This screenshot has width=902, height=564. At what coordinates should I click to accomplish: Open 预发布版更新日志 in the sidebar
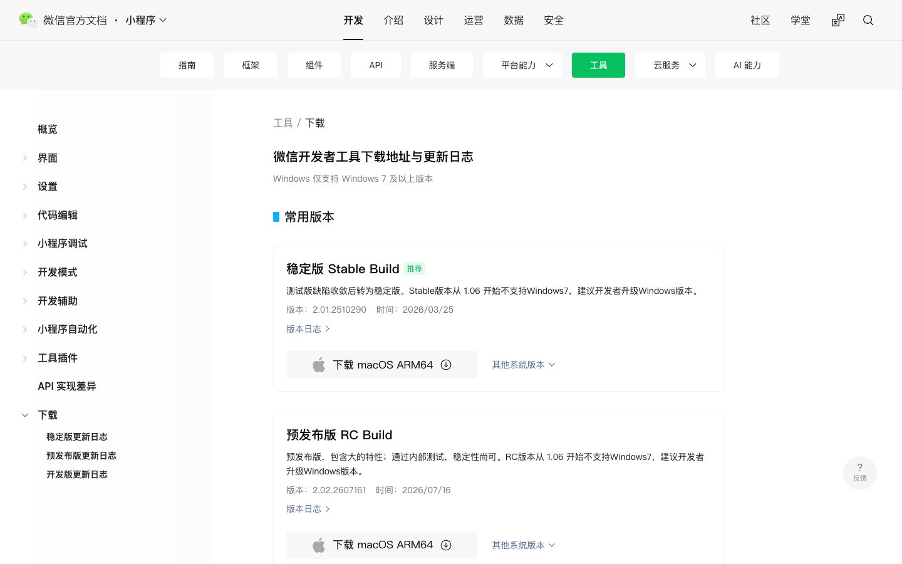pyautogui.click(x=81, y=456)
